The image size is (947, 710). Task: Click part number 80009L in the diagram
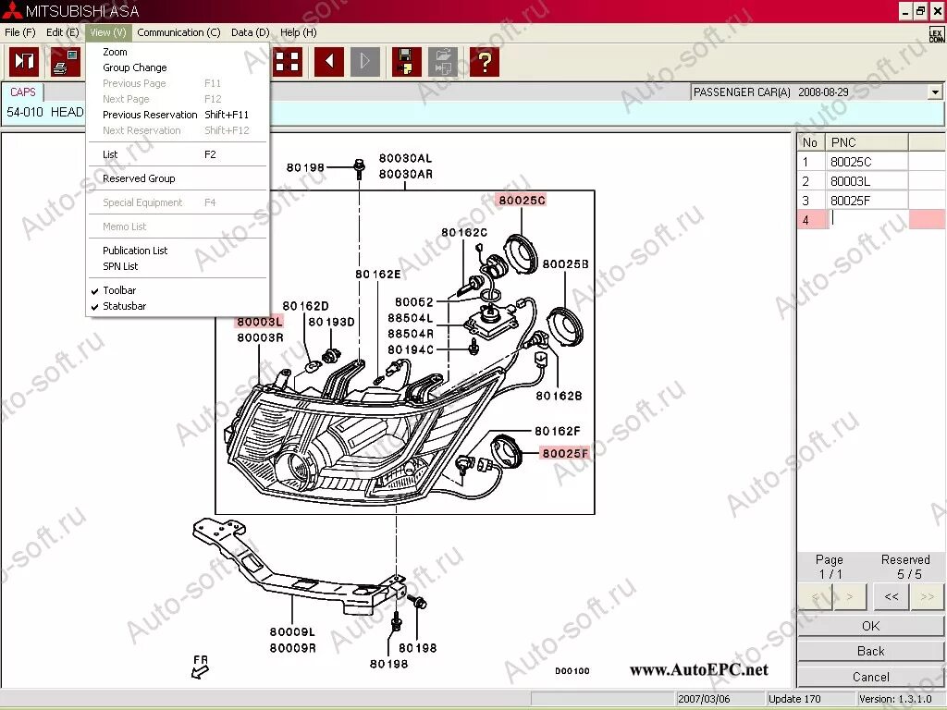(292, 632)
